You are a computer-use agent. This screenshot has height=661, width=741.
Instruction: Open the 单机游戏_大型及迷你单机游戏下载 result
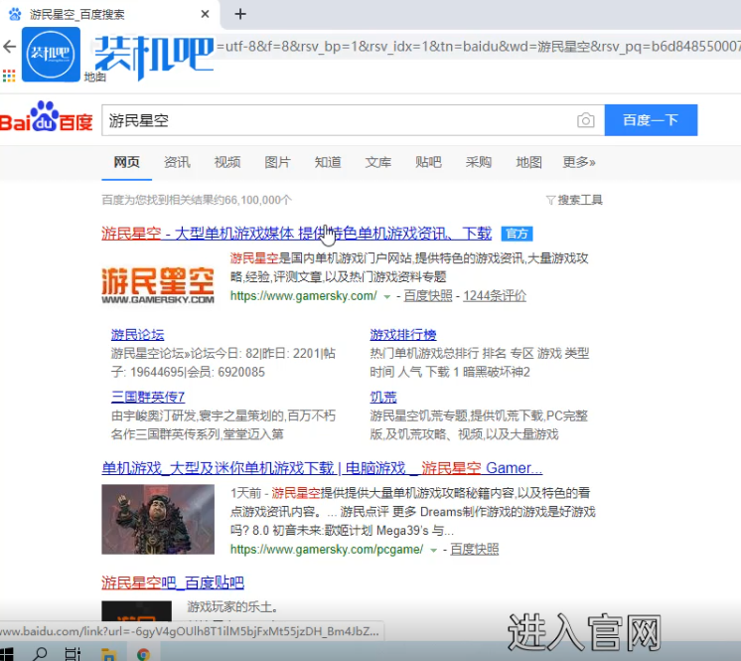[x=322, y=468]
